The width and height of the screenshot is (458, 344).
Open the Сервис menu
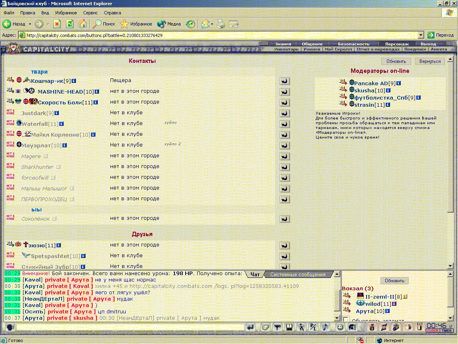click(x=90, y=13)
